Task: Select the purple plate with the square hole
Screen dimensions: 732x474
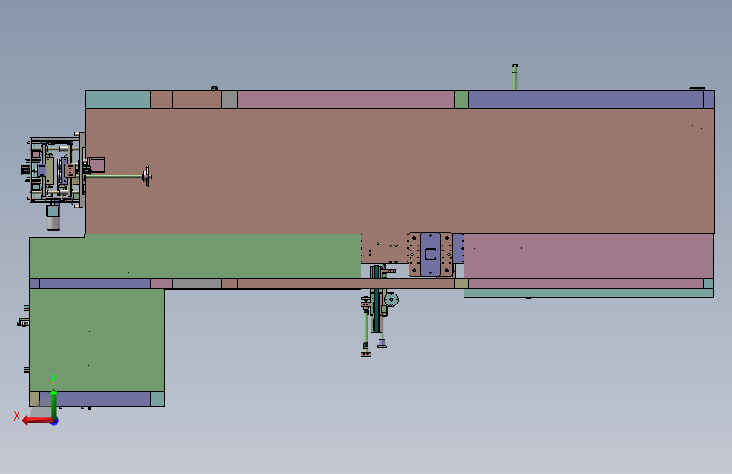Action: tap(431, 254)
